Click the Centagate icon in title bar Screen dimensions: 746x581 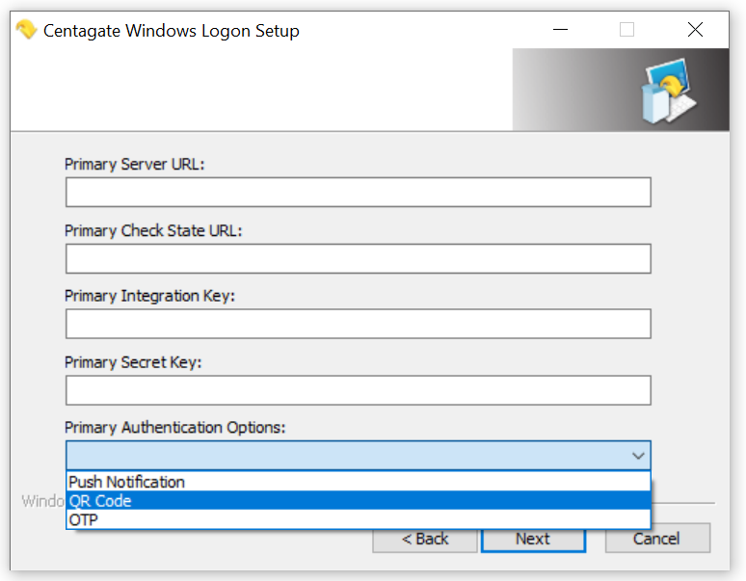click(26, 30)
